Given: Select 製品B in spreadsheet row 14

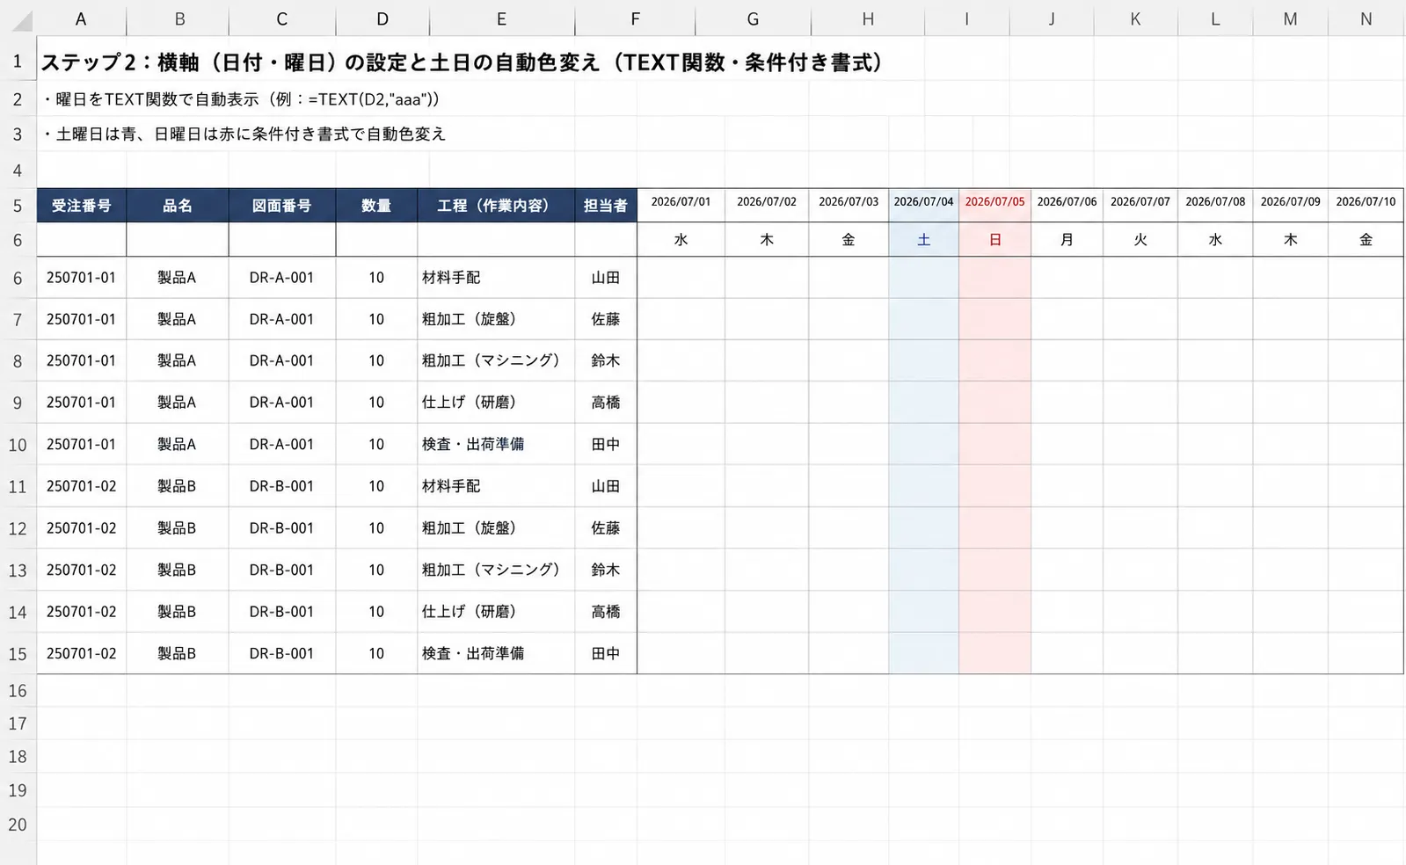Looking at the screenshot, I should coord(177,612).
